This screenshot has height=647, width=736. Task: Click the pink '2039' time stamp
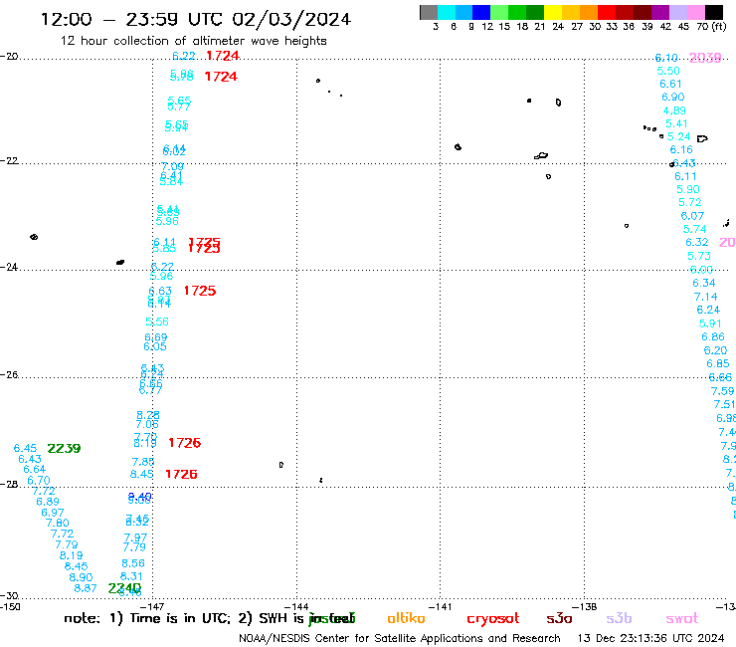[x=705, y=58]
